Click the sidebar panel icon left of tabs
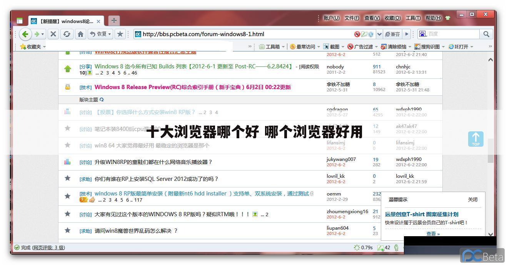507x265 pixels. pos(20,21)
